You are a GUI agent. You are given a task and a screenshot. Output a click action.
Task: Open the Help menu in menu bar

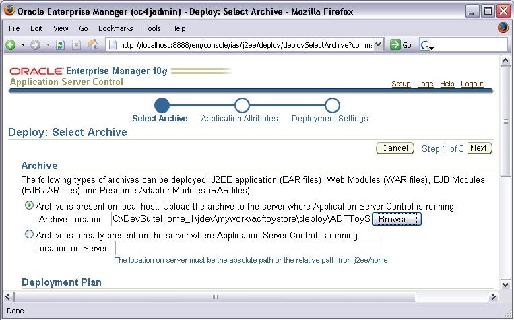[x=178, y=28]
